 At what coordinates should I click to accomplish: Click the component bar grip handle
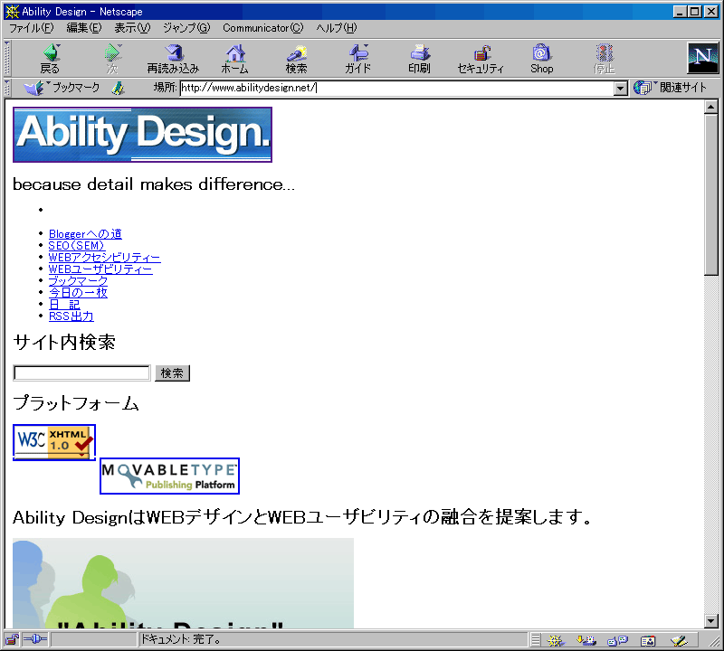[x=535, y=640]
